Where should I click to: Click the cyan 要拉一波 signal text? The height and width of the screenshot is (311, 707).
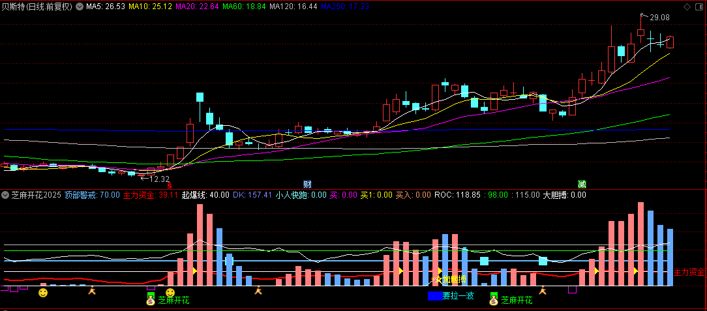(459, 296)
